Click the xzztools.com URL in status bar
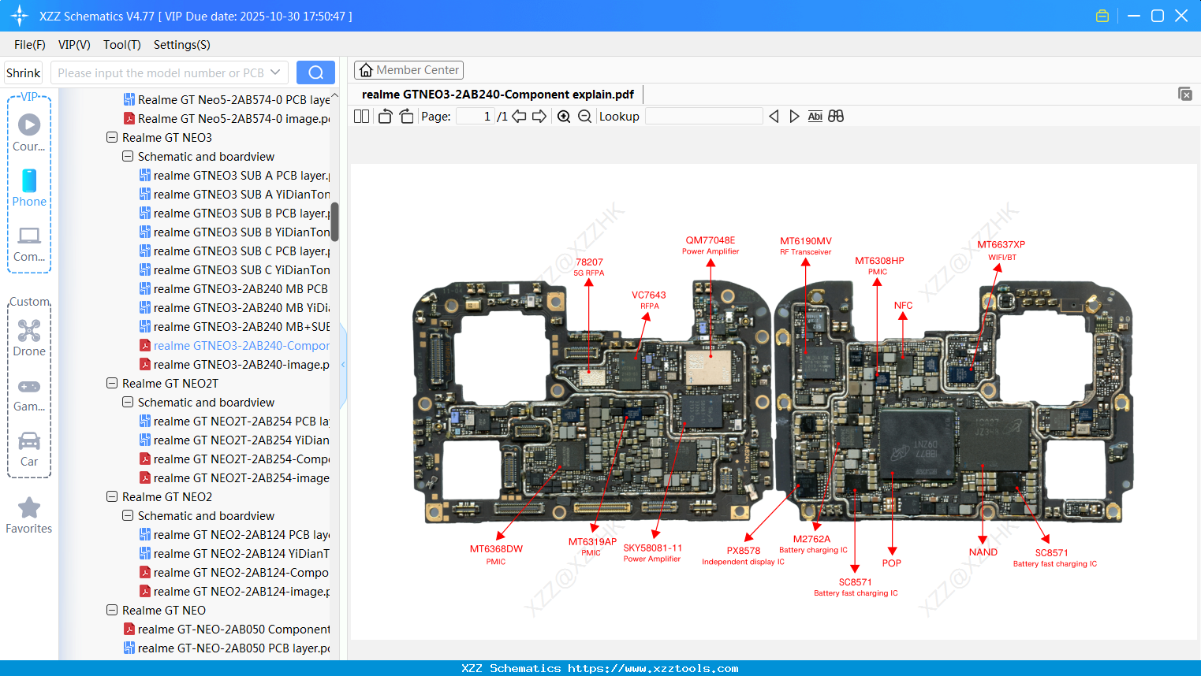 [653, 668]
